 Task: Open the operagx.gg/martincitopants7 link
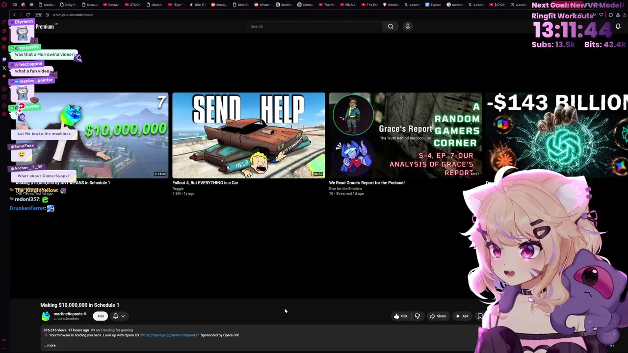click(x=170, y=335)
